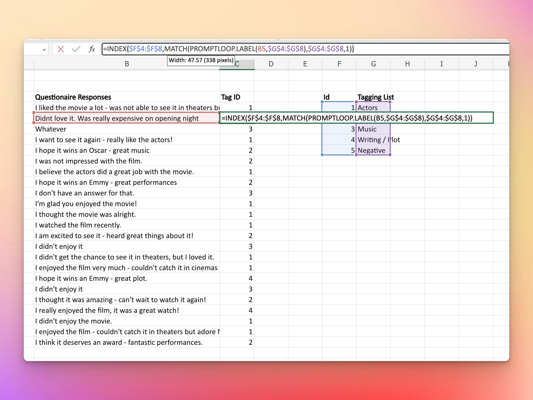The height and width of the screenshot is (400, 533).
Task: Select column D header
Action: pyautogui.click(x=271, y=64)
